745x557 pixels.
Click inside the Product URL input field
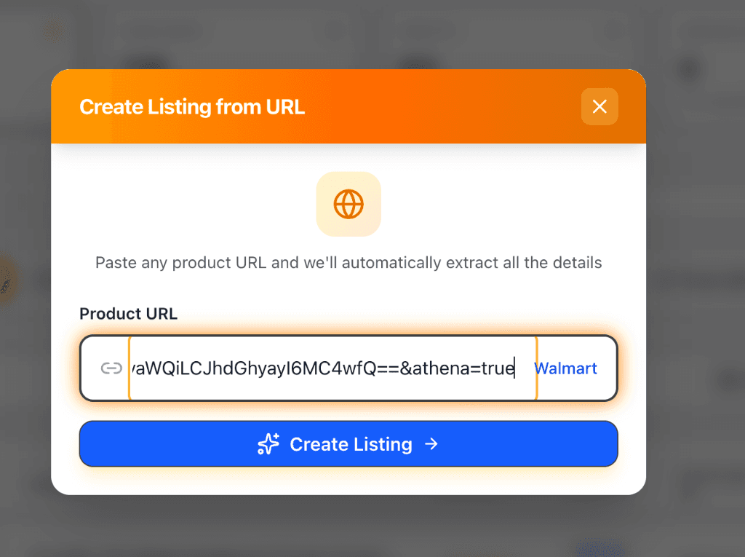click(x=327, y=368)
